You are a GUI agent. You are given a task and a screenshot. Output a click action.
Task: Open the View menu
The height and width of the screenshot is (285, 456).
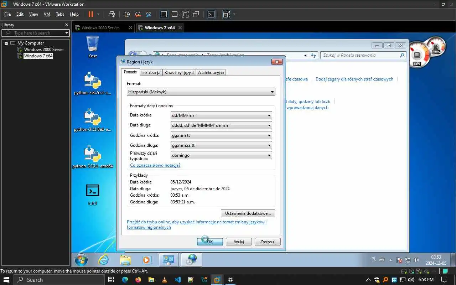pos(33,14)
